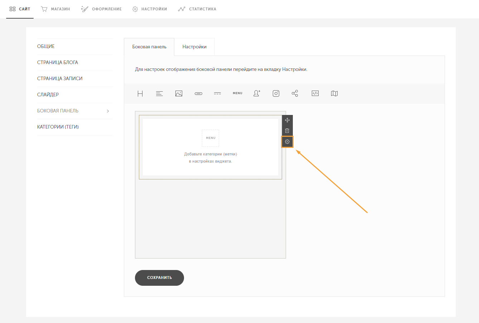Select the menu widget placeholder block
The height and width of the screenshot is (323, 479).
(x=211, y=147)
